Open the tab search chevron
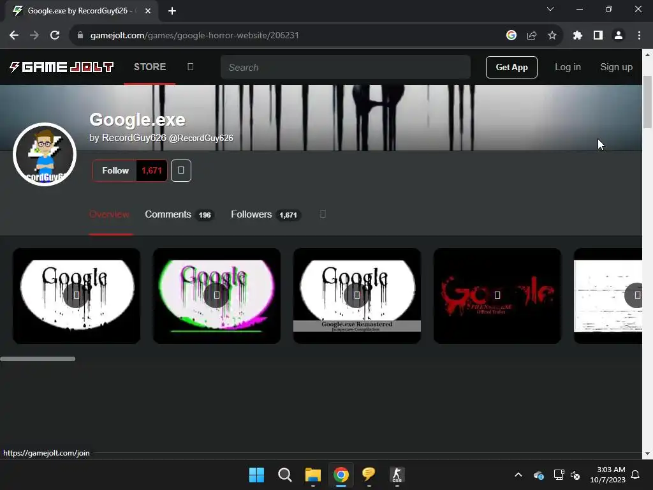The height and width of the screenshot is (490, 653). click(550, 9)
